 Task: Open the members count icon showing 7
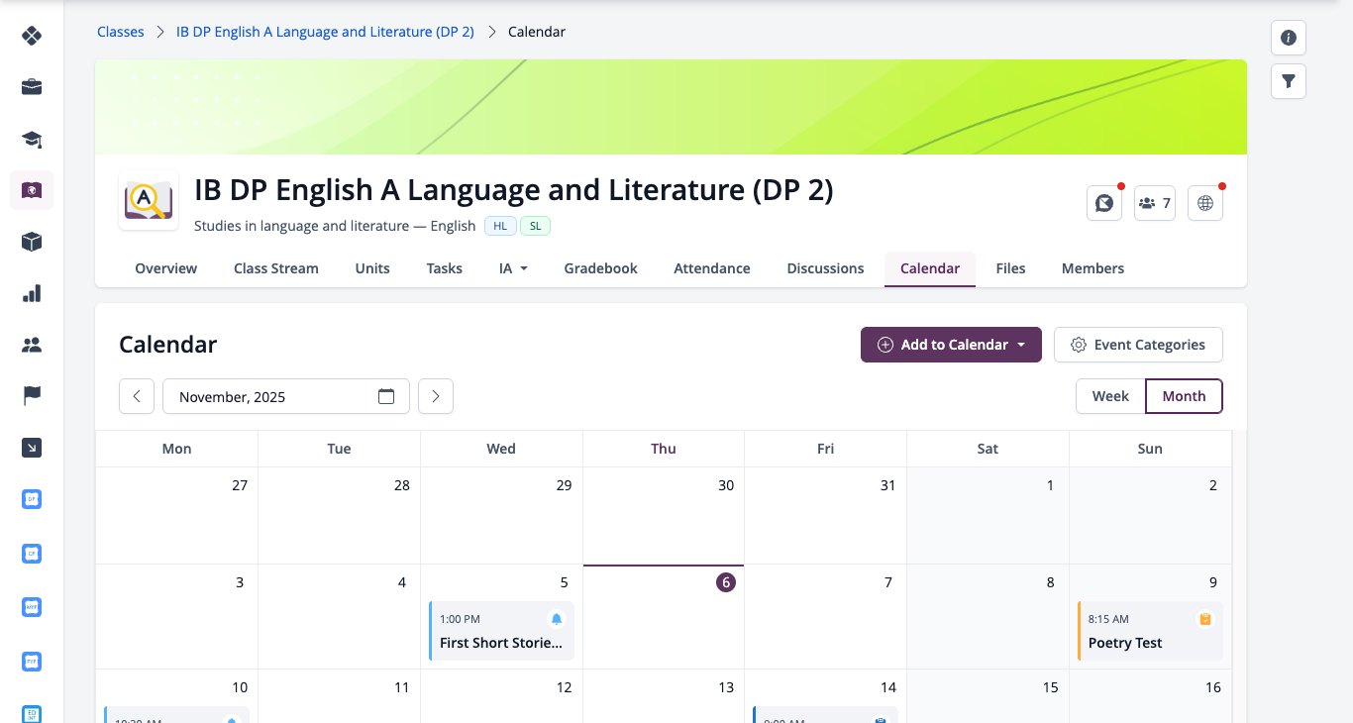coord(1155,203)
